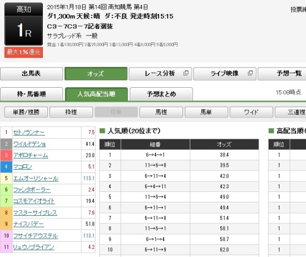Click the 三連複 bet type button
Screen dimensions: 306x257
291,112
